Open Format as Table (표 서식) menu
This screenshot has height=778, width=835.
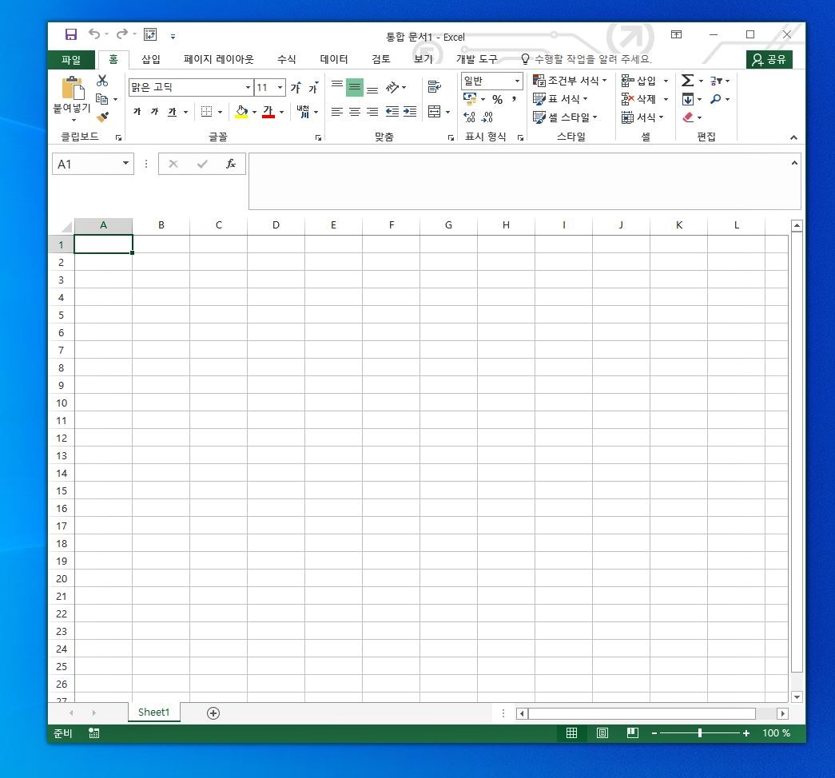pyautogui.click(x=561, y=99)
